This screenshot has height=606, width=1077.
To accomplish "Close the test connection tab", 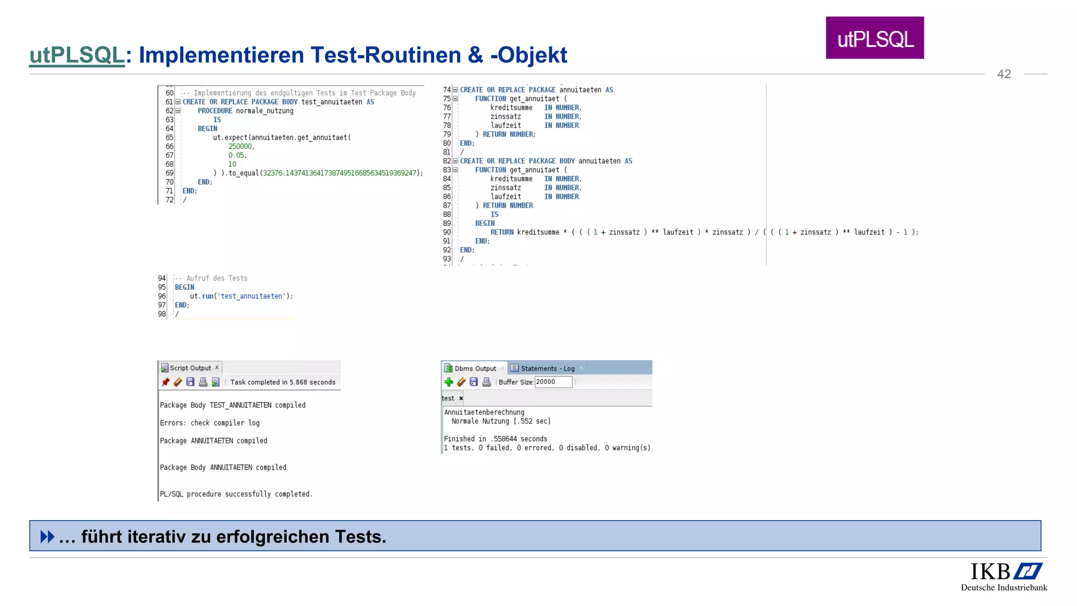I will [461, 399].
